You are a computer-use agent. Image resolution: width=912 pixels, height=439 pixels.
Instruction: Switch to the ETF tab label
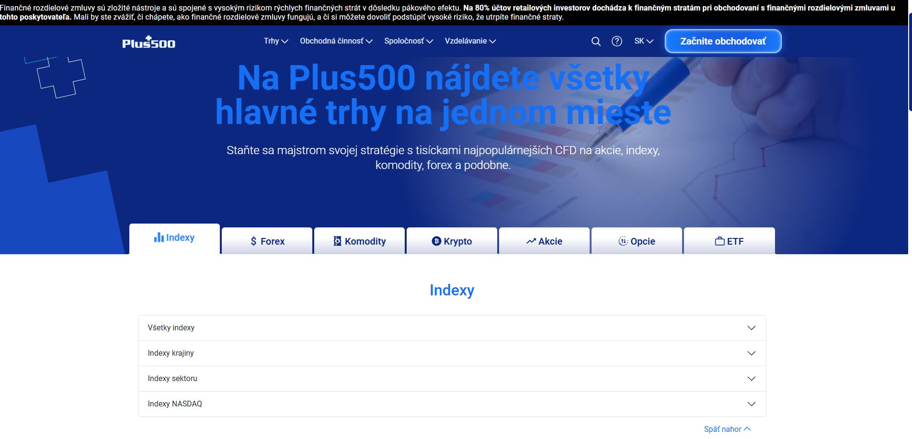[x=735, y=241]
